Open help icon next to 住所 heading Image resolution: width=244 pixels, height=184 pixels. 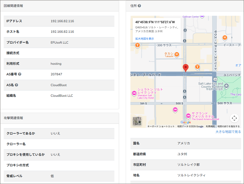[139, 6]
